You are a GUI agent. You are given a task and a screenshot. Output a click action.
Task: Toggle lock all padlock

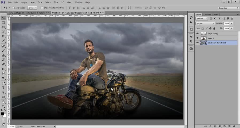(214, 29)
